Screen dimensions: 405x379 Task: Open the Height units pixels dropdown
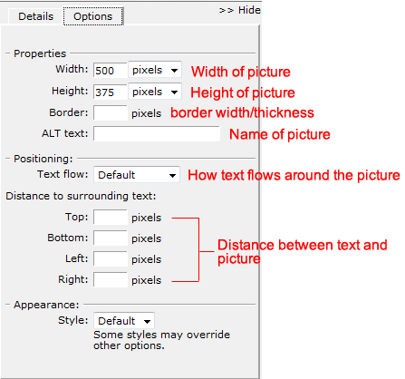point(155,92)
